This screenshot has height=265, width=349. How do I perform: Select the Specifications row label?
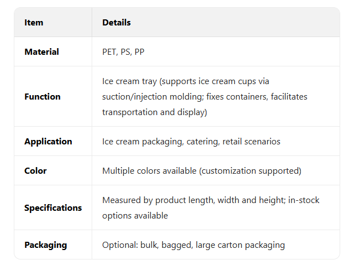tap(53, 208)
